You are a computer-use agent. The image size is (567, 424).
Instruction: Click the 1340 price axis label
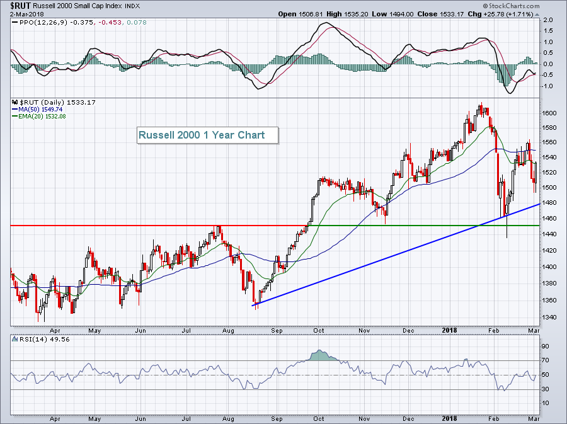(x=549, y=317)
